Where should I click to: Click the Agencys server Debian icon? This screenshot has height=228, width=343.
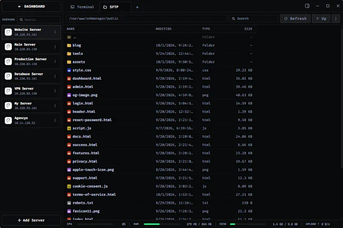click(8, 120)
